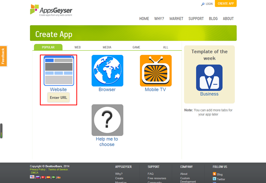Switch language to German flag
The width and height of the screenshot is (266, 183).
[59, 177]
